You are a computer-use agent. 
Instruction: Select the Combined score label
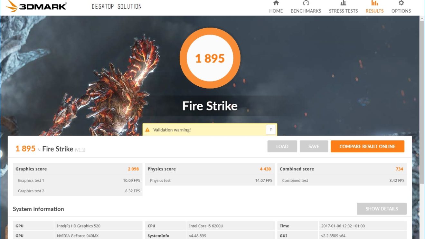(297, 169)
